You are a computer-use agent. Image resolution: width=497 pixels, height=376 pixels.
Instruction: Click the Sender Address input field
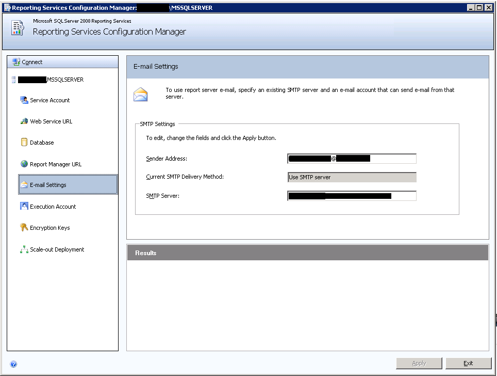click(x=352, y=159)
